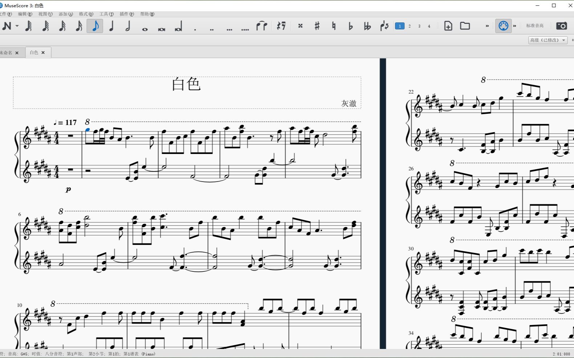Close the 白色 score tab
Viewport: 574px width, 358px height.
click(43, 53)
